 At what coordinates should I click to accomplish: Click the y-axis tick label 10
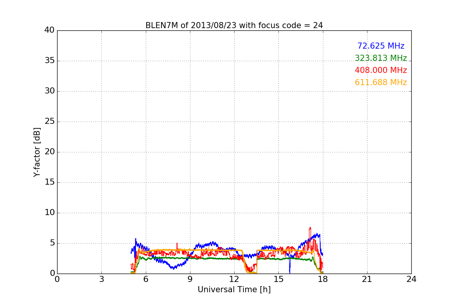click(x=50, y=213)
